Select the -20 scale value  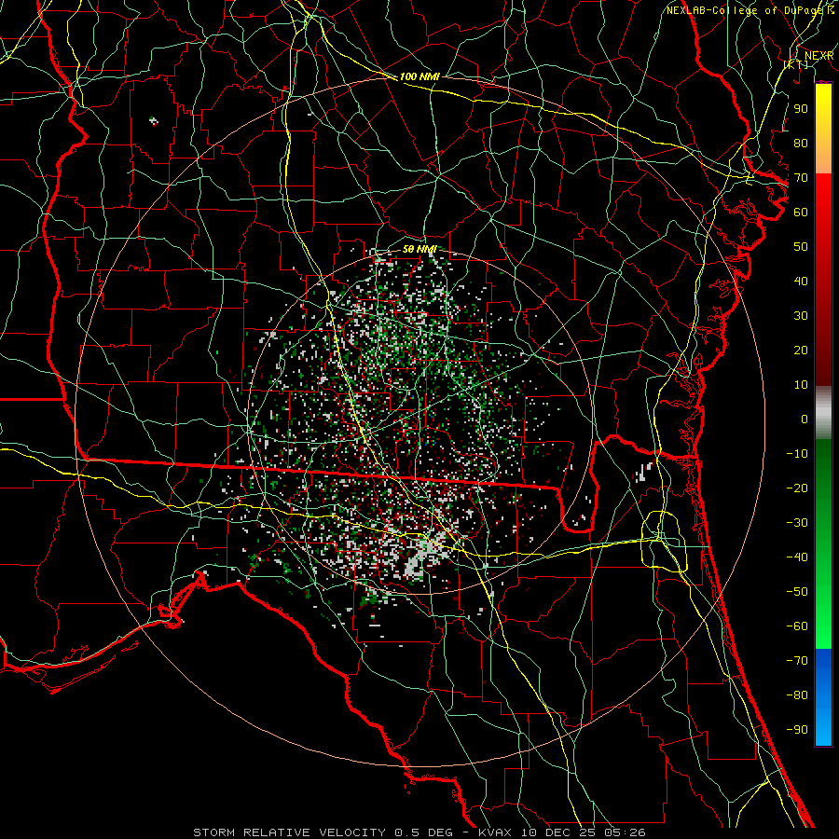coord(797,488)
